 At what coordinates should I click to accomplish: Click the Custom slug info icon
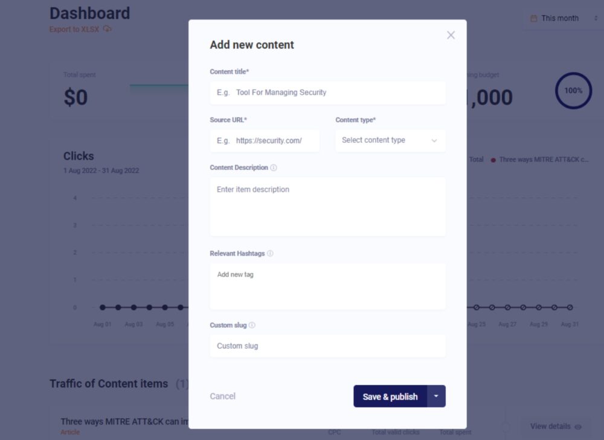click(252, 325)
